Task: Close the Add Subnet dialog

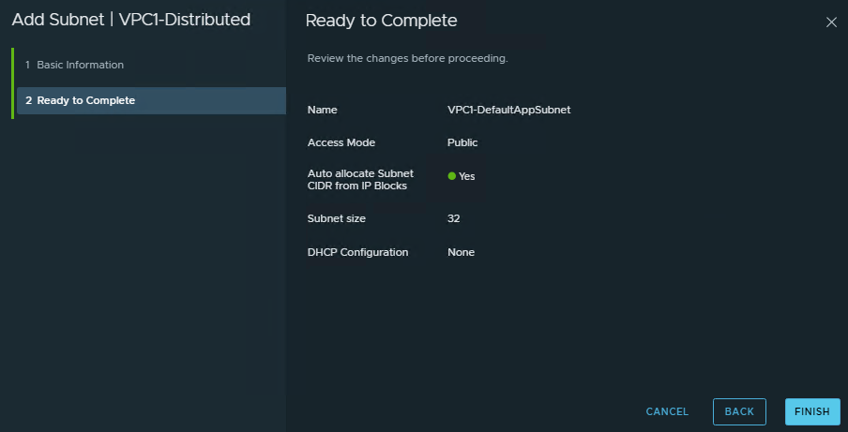Action: click(x=830, y=22)
